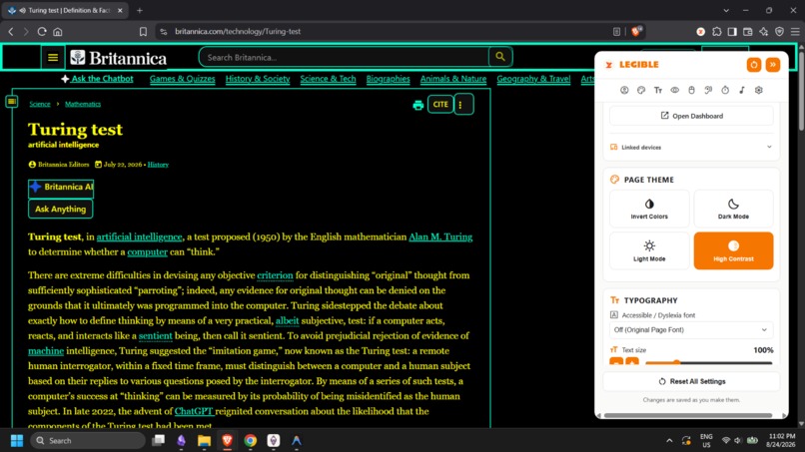
Task: Jump to typography via the Tt icon
Action: click(658, 90)
